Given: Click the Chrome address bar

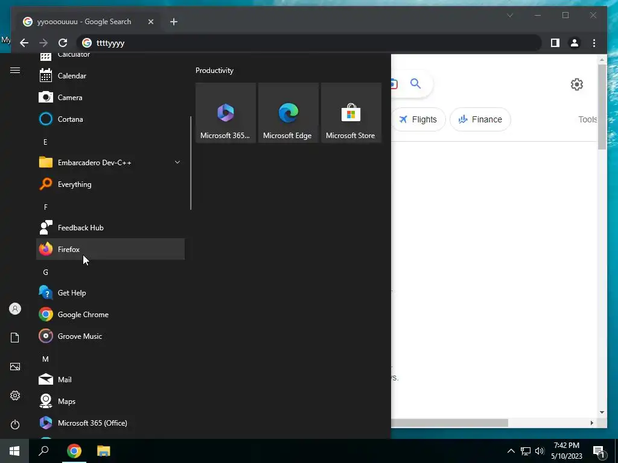Looking at the screenshot, I should (x=308, y=43).
